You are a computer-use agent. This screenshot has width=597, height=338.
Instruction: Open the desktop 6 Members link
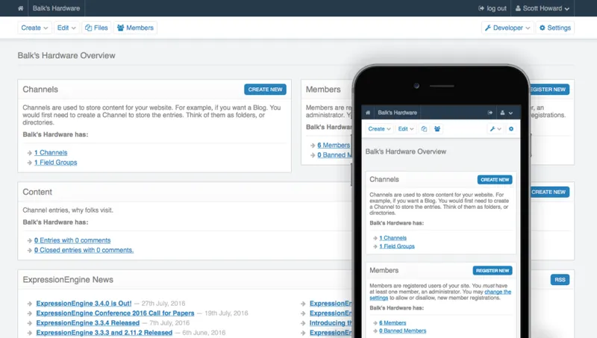[334, 145]
